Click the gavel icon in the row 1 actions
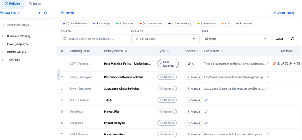This screenshot has width=302, height=140. pyautogui.click(x=290, y=64)
